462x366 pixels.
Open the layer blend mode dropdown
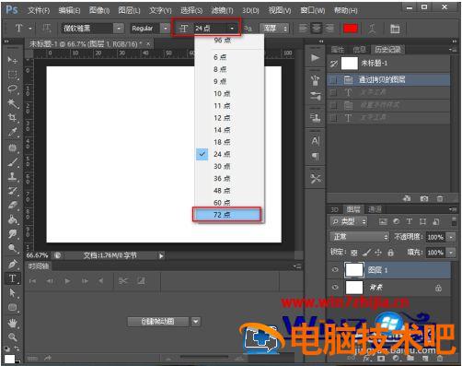click(x=360, y=237)
